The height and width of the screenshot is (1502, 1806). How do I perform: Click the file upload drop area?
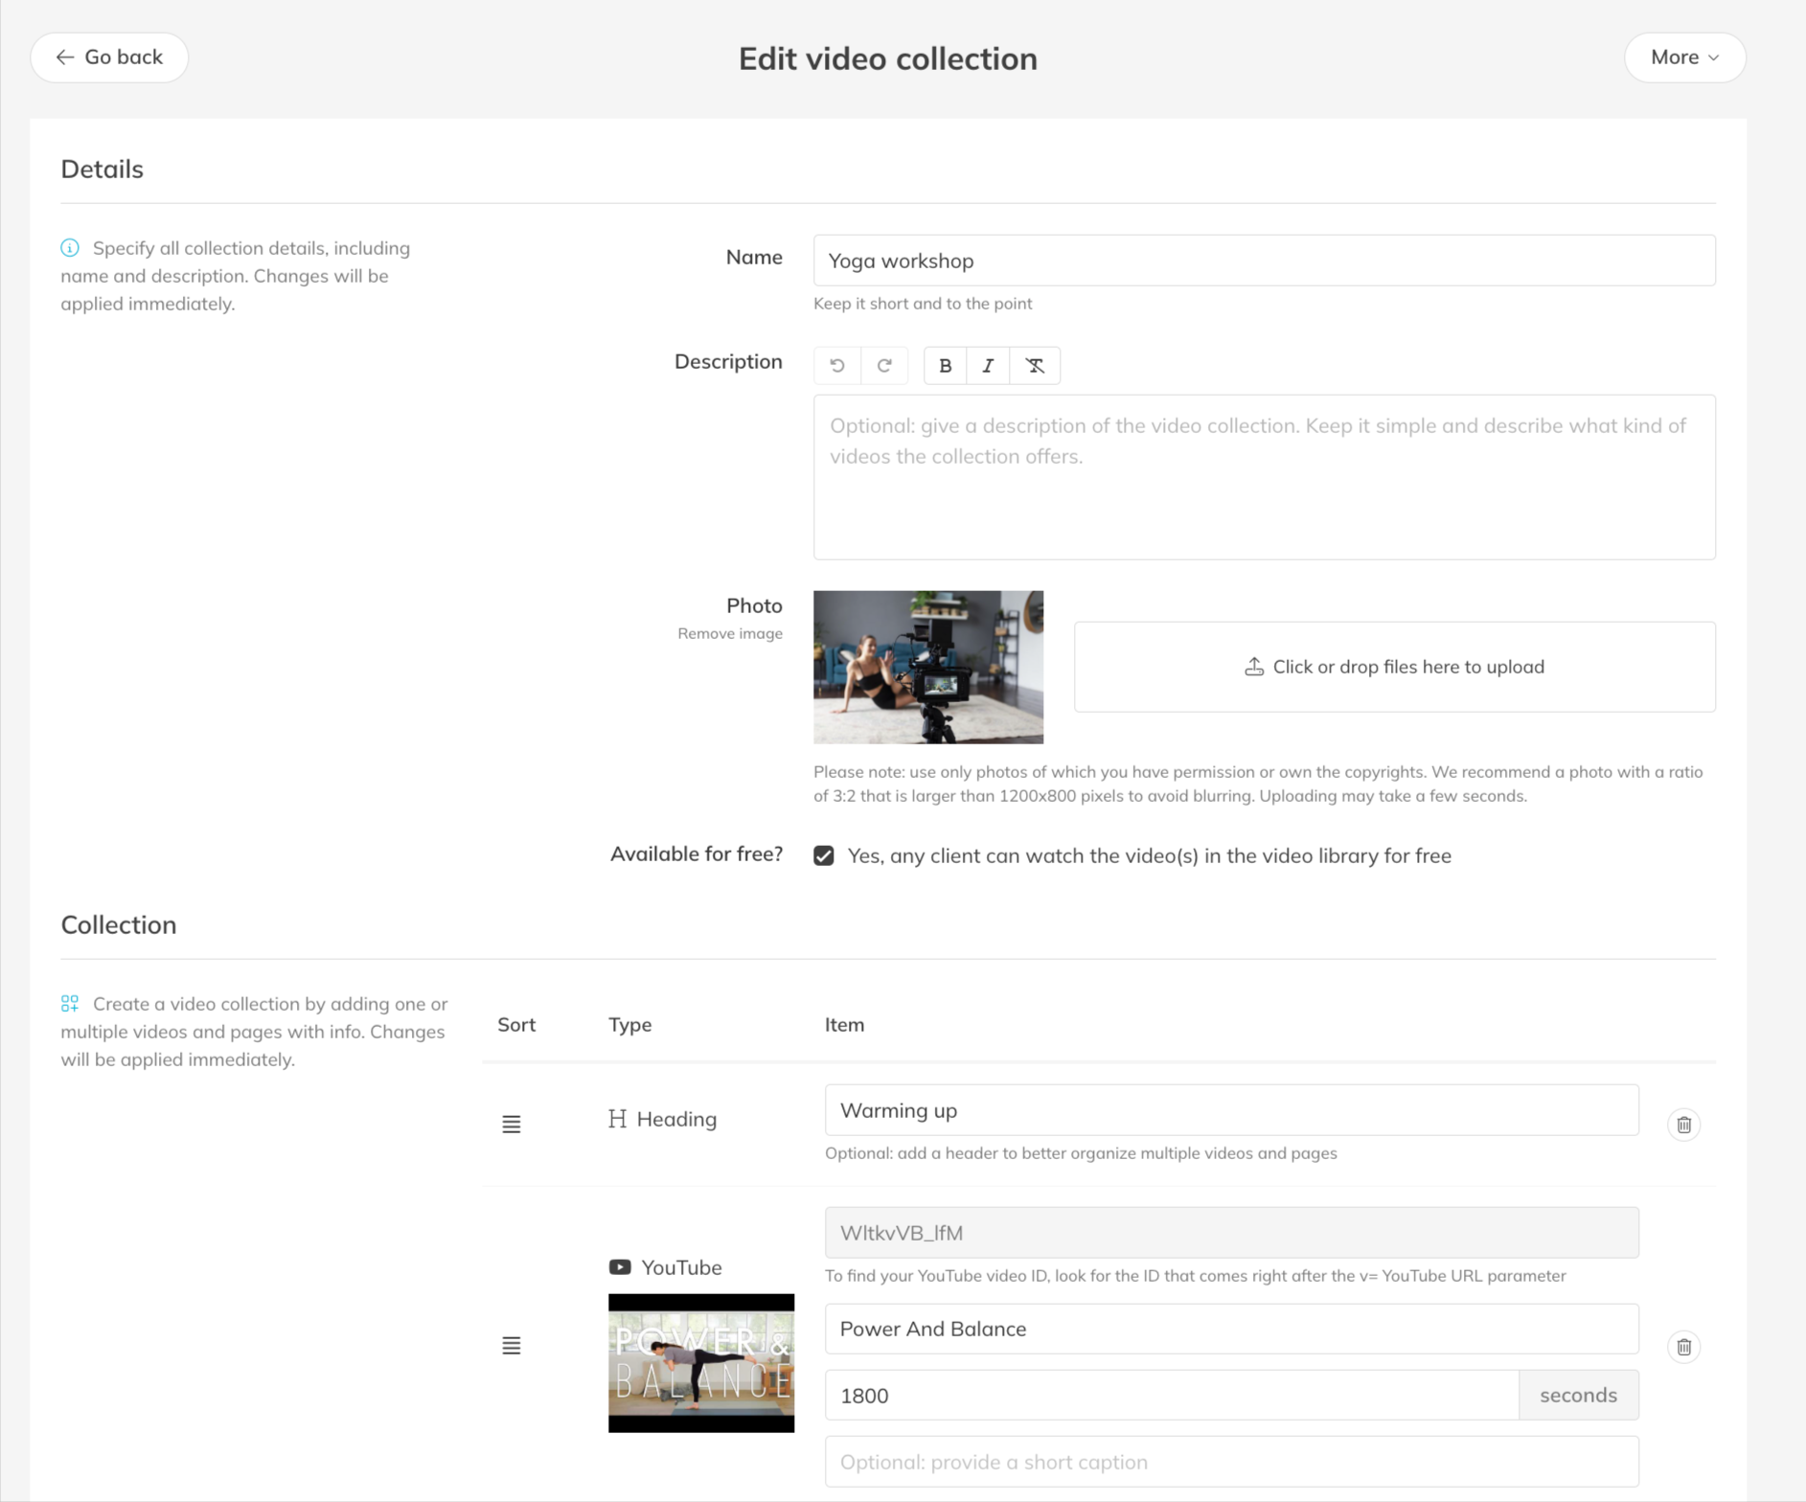[x=1394, y=667]
